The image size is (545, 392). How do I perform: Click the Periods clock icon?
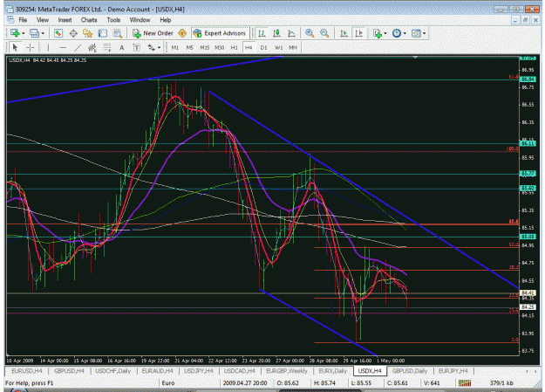tap(396, 33)
